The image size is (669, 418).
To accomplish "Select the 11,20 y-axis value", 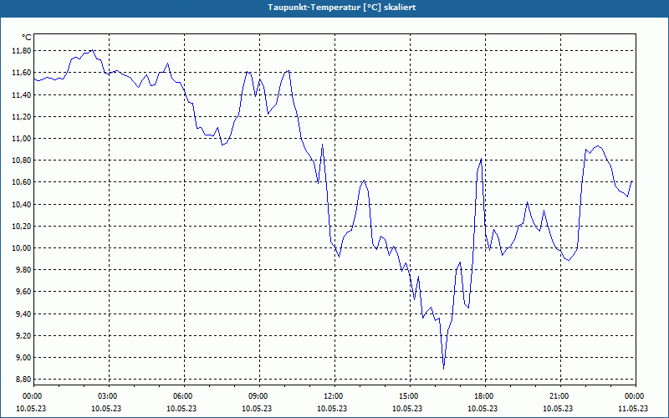I will 22,116.
